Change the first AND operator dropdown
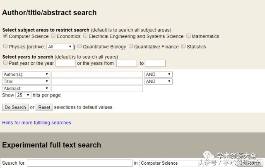This screenshot has height=168, width=265. click(x=158, y=74)
